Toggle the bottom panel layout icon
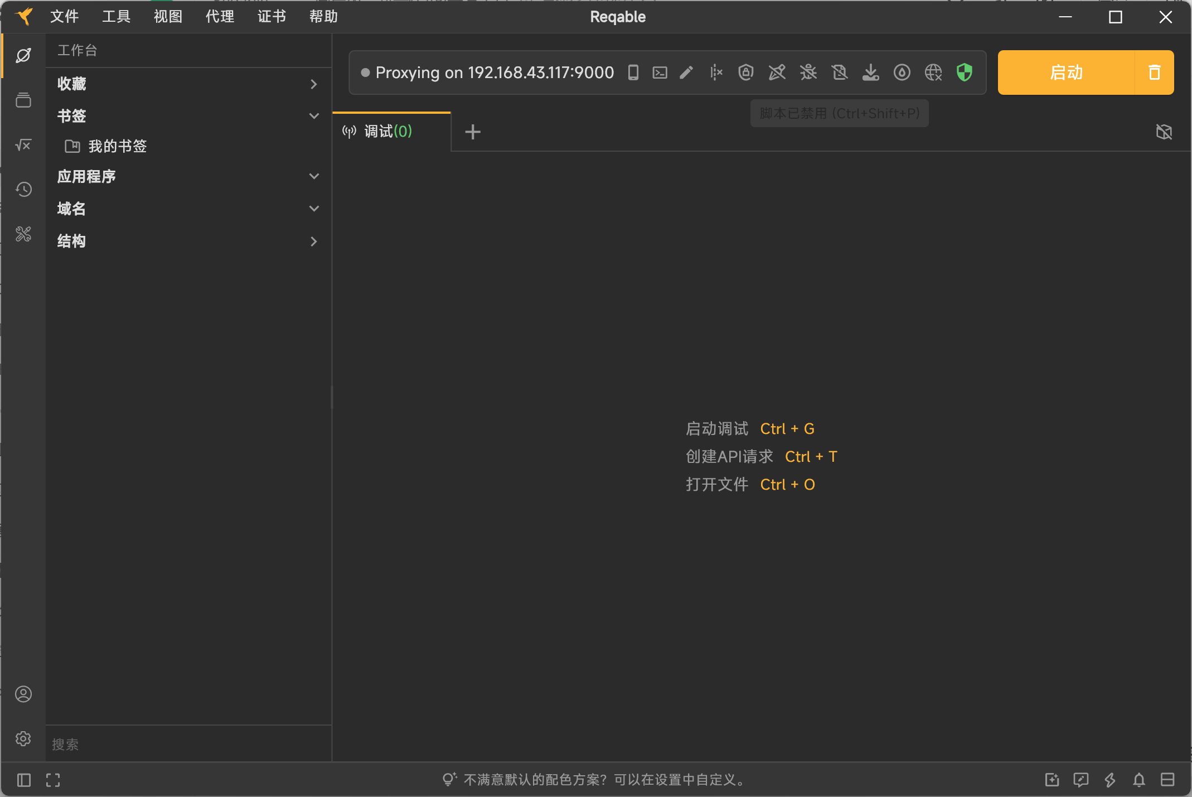 (x=1167, y=780)
